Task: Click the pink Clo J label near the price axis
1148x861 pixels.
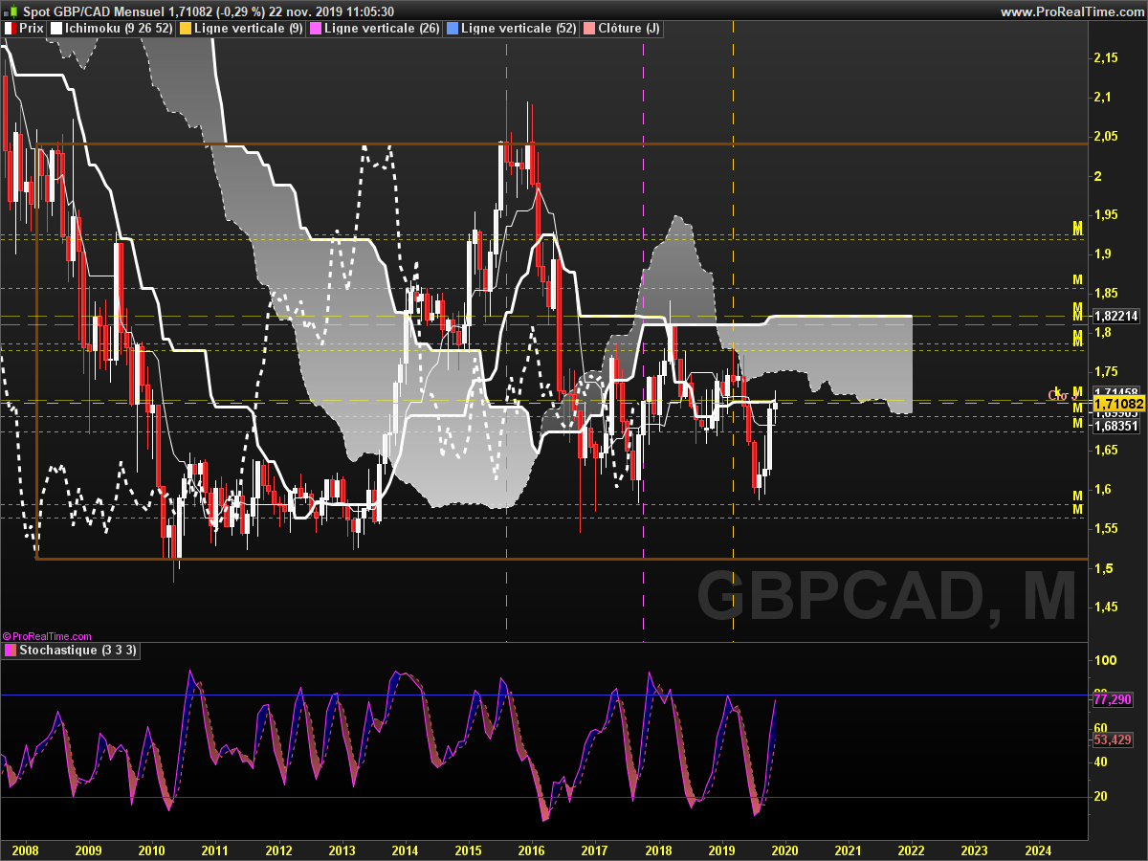Action: [1061, 395]
